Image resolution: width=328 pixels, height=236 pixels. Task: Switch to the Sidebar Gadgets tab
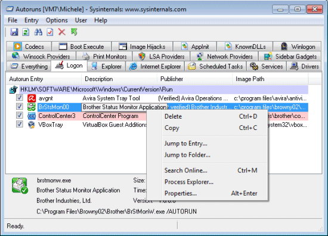290,57
